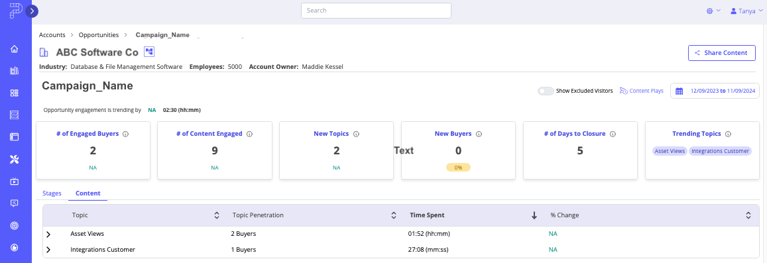
Task: Click the Share Content button
Action: pos(721,53)
